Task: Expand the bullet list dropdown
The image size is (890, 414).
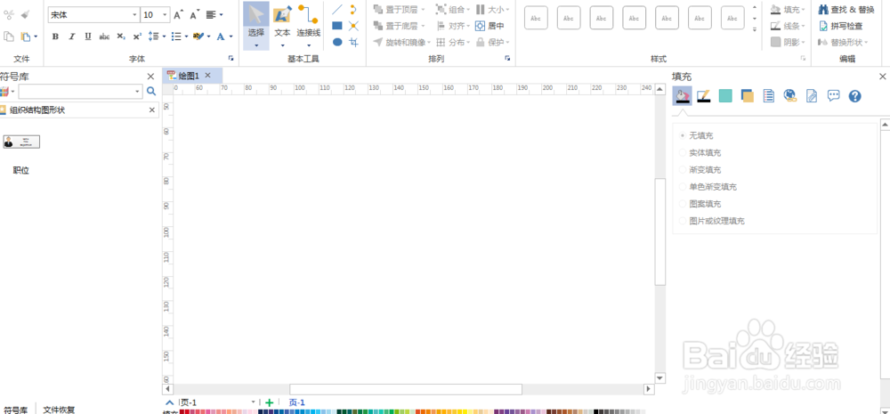Action: coord(186,37)
